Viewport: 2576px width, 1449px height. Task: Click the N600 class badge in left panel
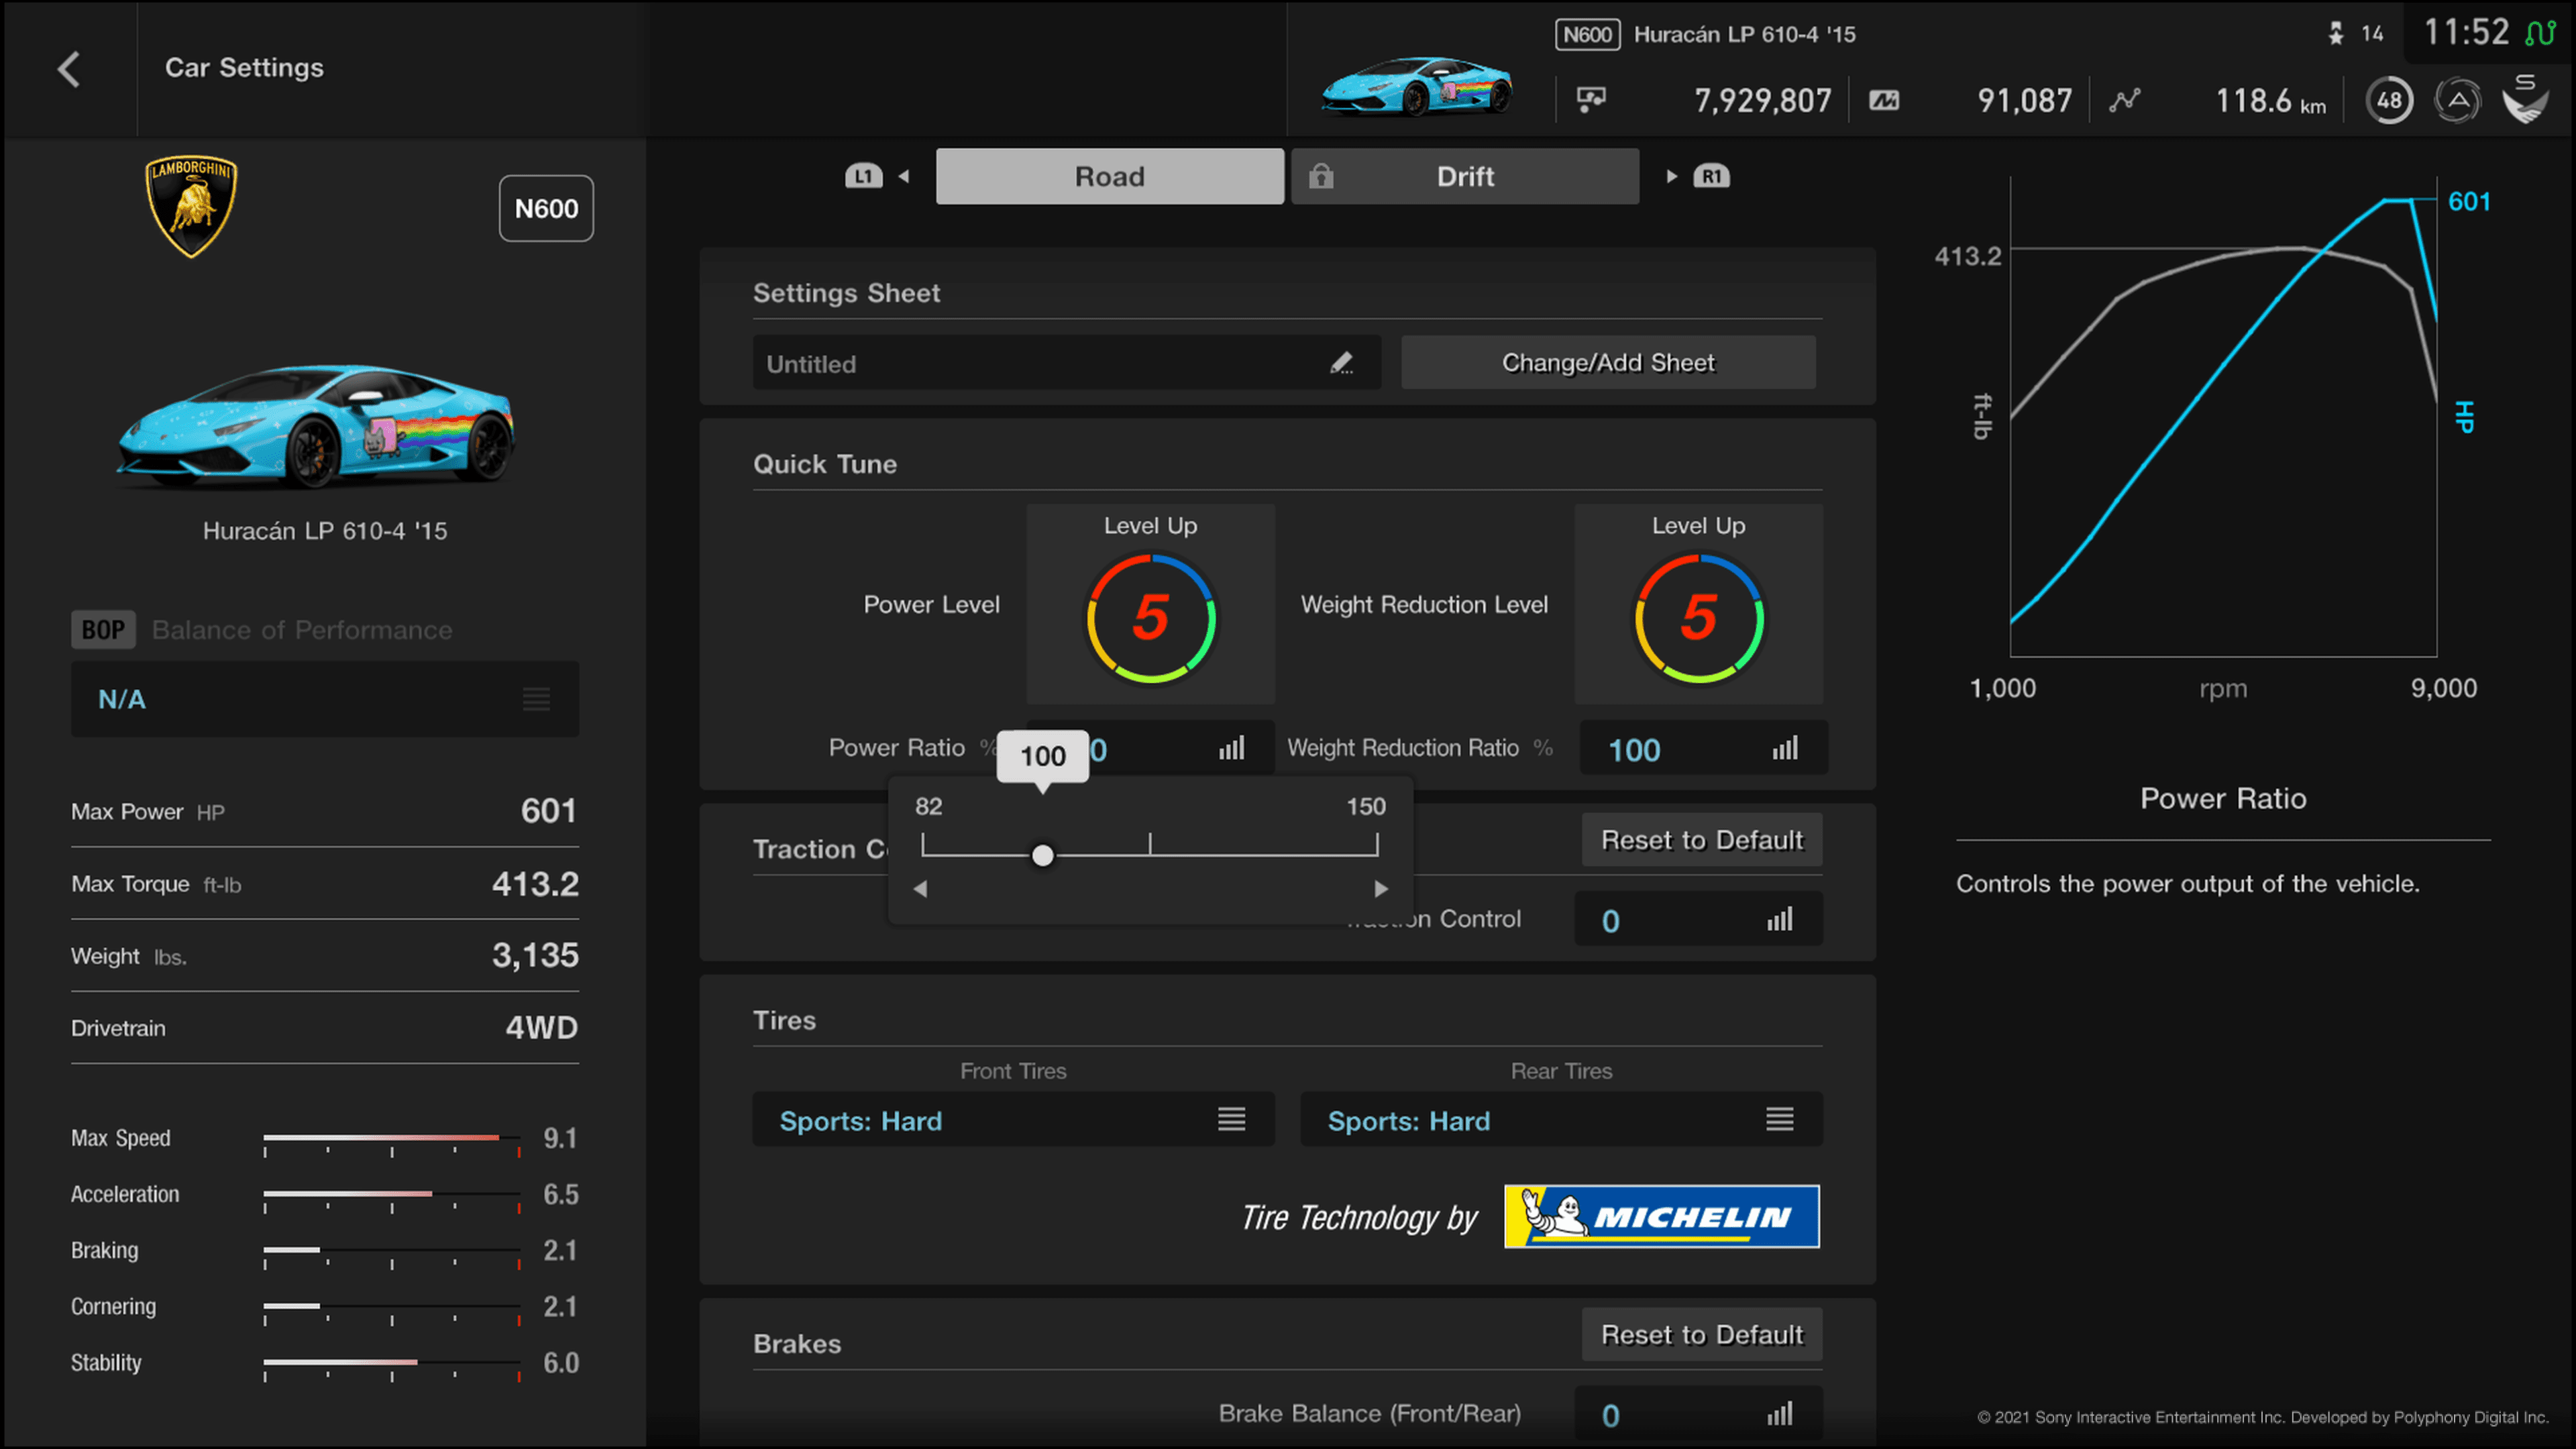(546, 208)
